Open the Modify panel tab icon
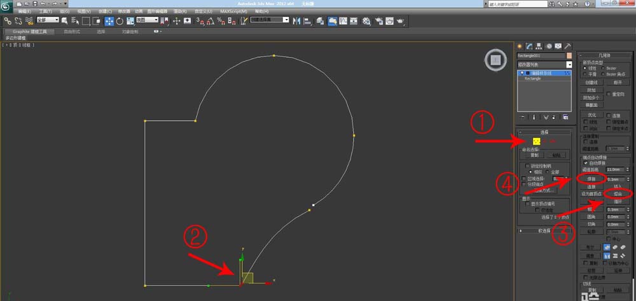The height and width of the screenshot is (301, 636). (x=528, y=46)
